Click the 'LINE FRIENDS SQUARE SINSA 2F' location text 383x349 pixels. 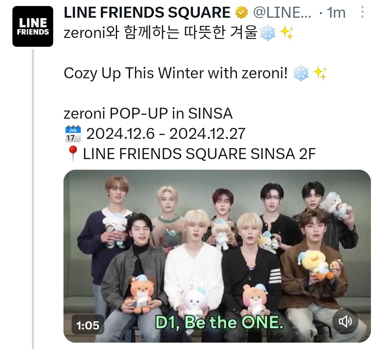coord(199,154)
